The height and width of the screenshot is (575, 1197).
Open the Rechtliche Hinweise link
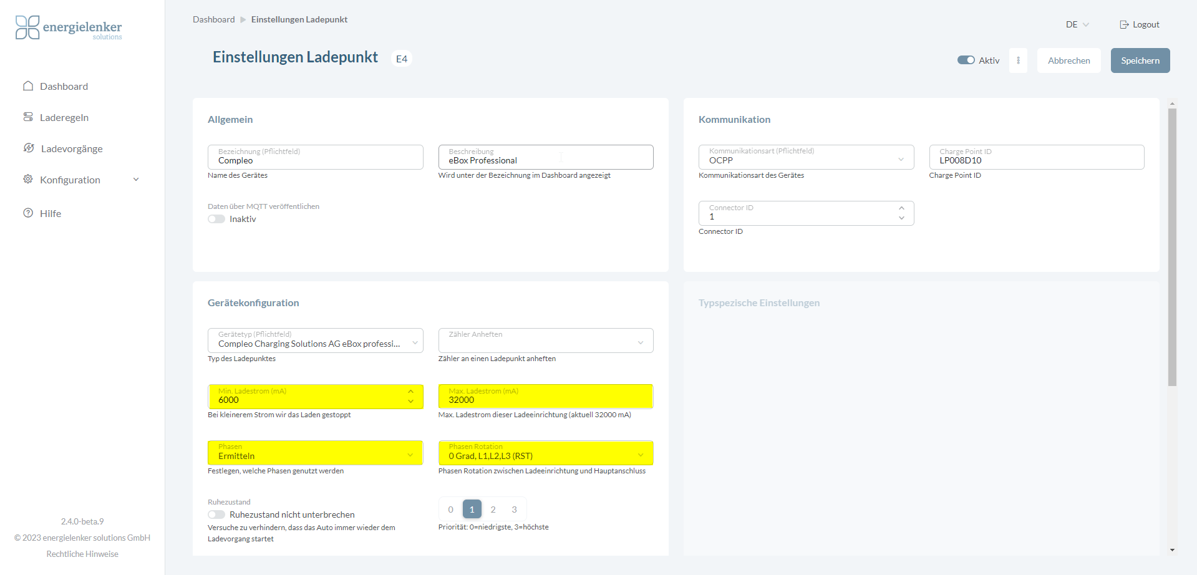(82, 554)
